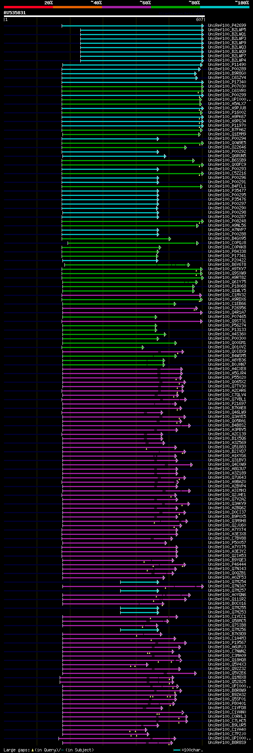This screenshot has width=253, height=753.
Task: Select UniRef100_A5ALX7 entry
Action: (227, 104)
